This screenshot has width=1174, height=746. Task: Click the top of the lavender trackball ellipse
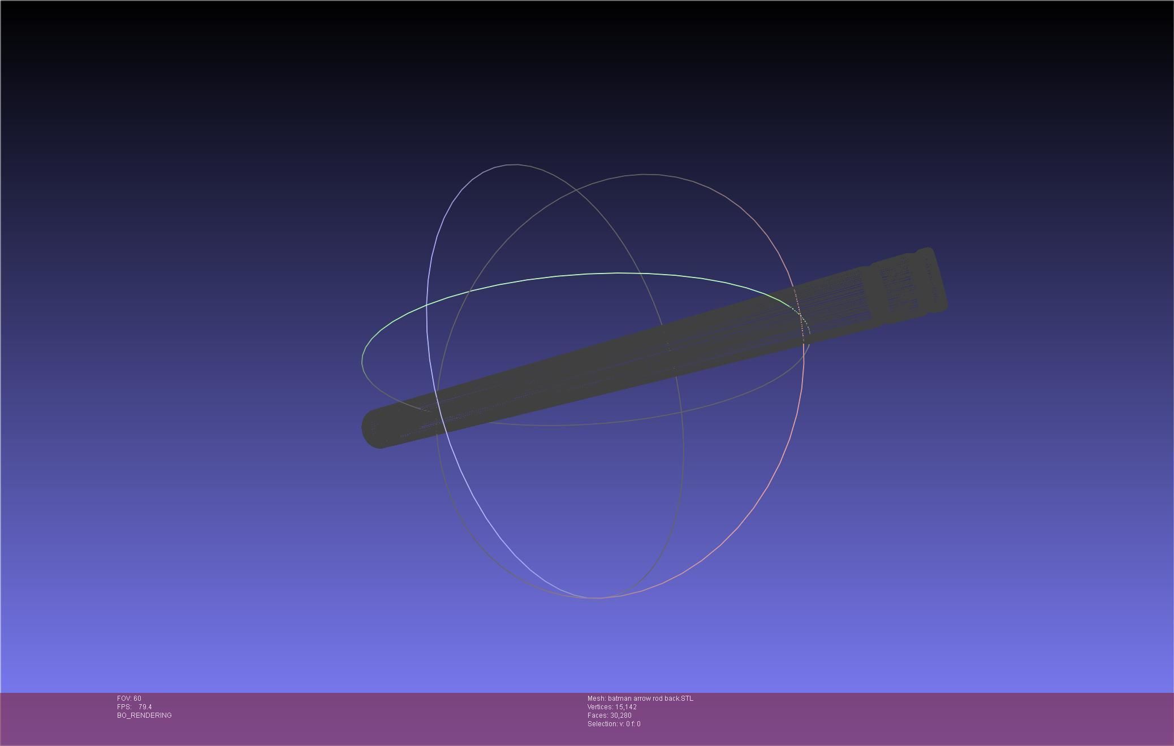[515, 165]
